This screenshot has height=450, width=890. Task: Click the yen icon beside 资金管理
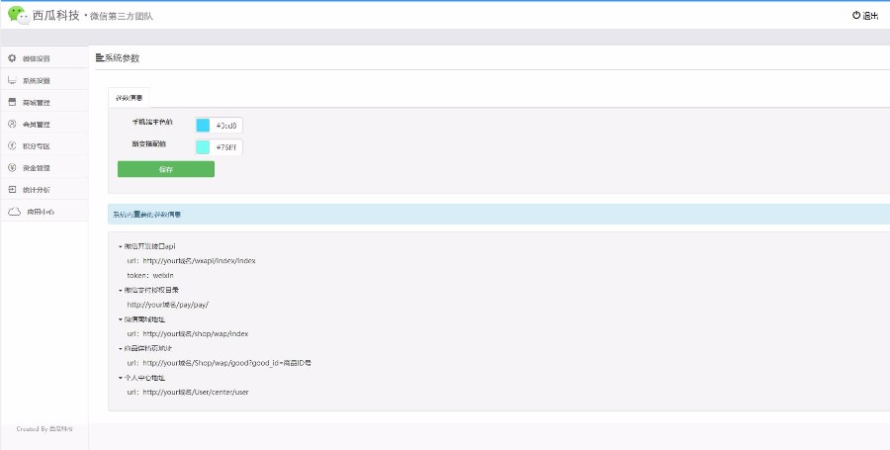(12, 167)
